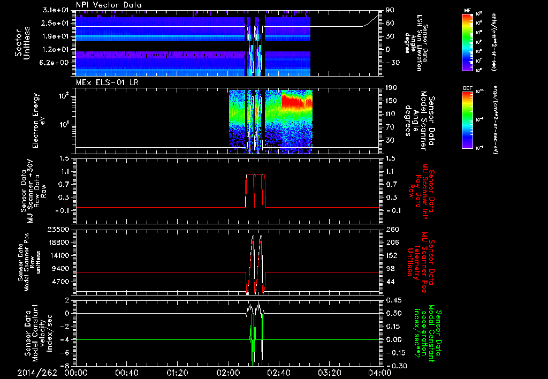
Task: Click the "0.45" acceleration tick value
Action: click(394, 300)
